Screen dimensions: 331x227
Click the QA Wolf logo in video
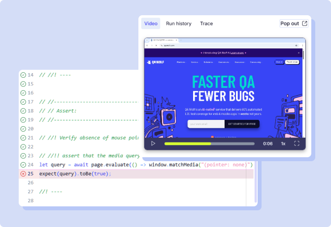point(155,62)
